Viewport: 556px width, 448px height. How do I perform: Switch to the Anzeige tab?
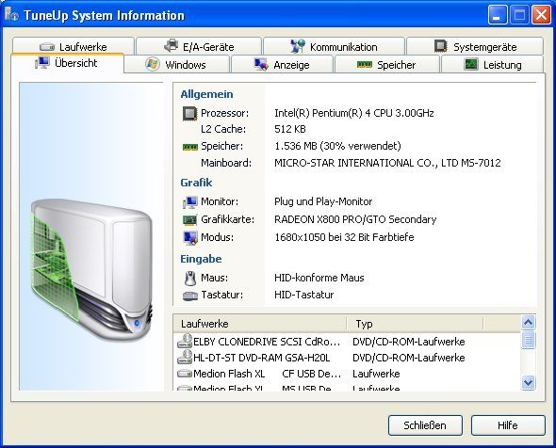pos(282,64)
